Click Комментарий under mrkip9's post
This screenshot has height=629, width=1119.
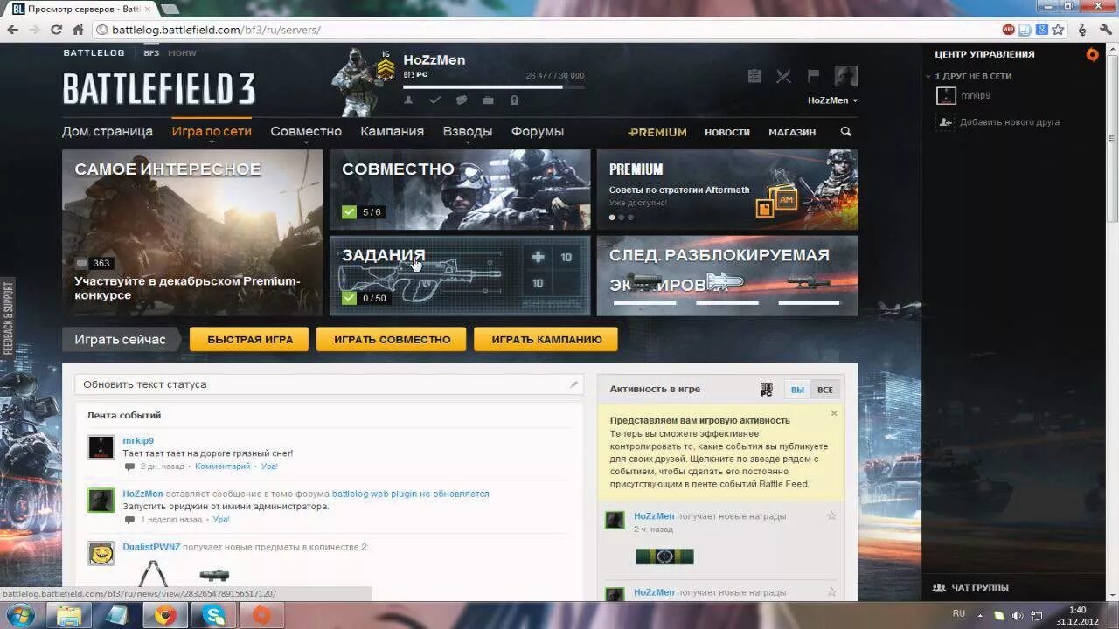click(222, 467)
